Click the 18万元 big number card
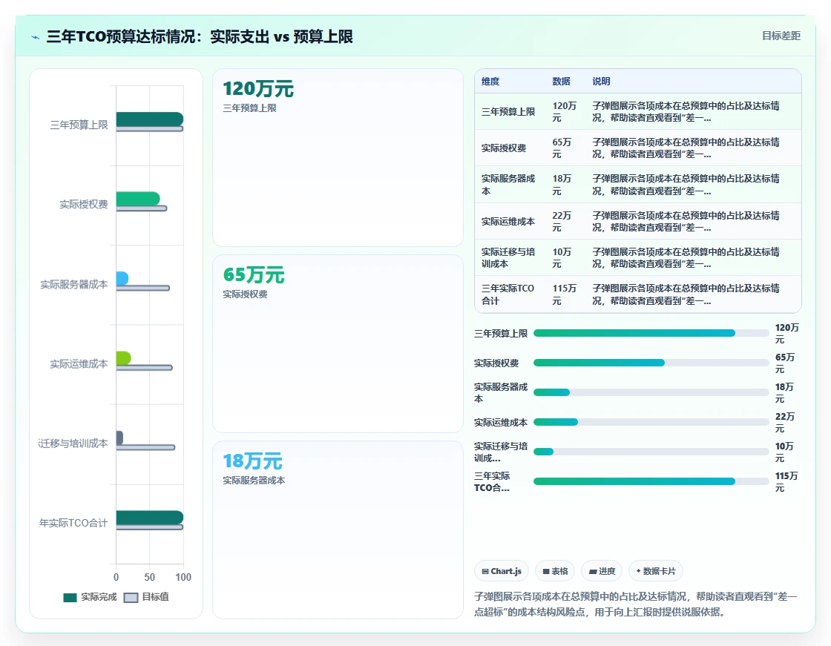This screenshot has height=646, width=831. click(x=338, y=530)
